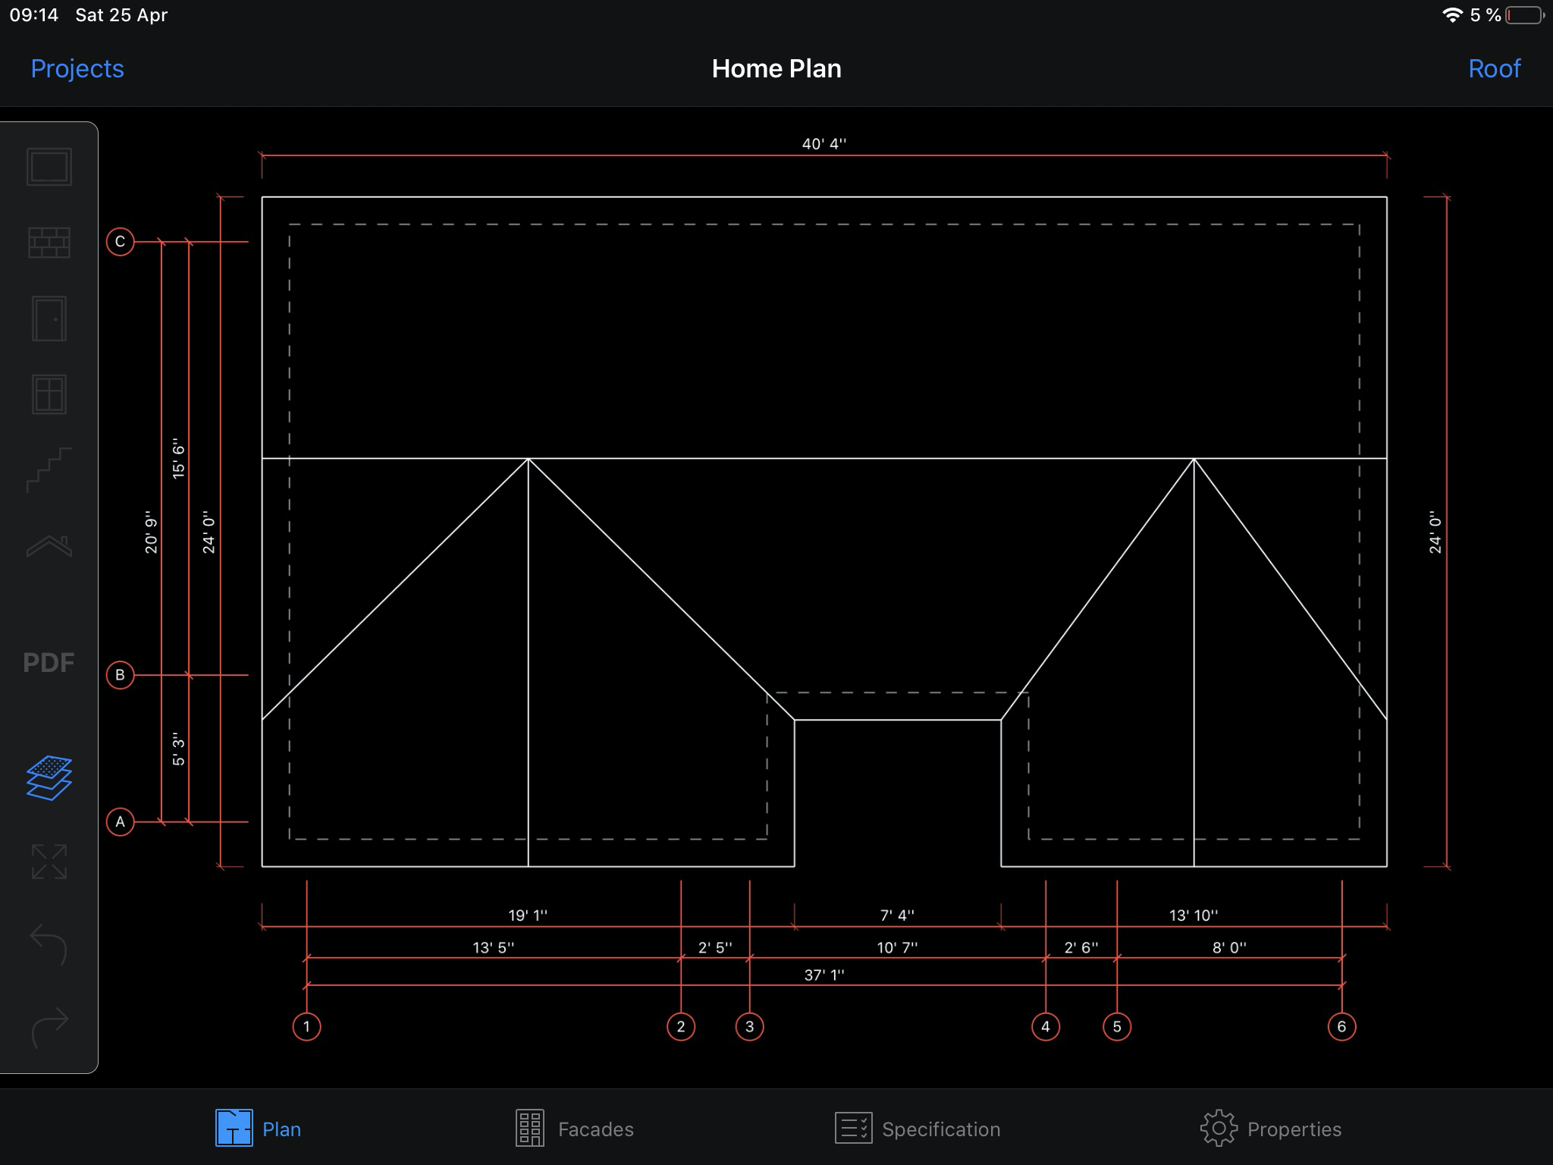The height and width of the screenshot is (1165, 1553).
Task: Tap the 20' 9'' vertical dimension
Action: 151,532
